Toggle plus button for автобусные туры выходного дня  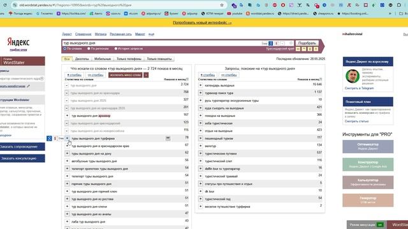(67, 161)
